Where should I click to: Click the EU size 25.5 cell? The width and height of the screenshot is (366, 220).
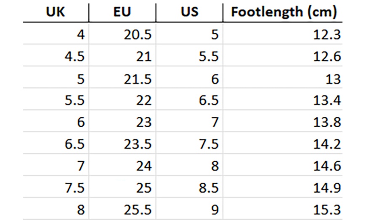click(x=138, y=210)
